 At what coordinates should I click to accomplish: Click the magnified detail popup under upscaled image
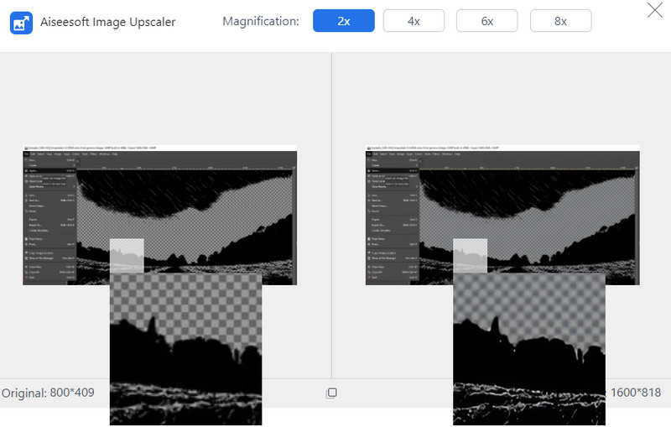(528, 348)
